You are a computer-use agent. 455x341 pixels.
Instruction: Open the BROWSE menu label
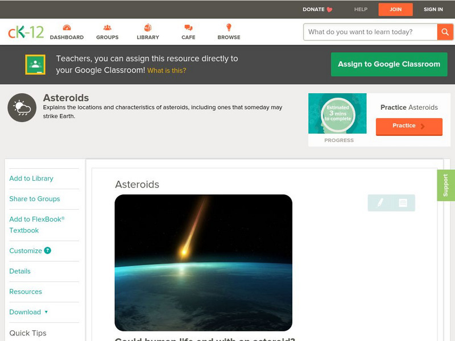(x=229, y=38)
